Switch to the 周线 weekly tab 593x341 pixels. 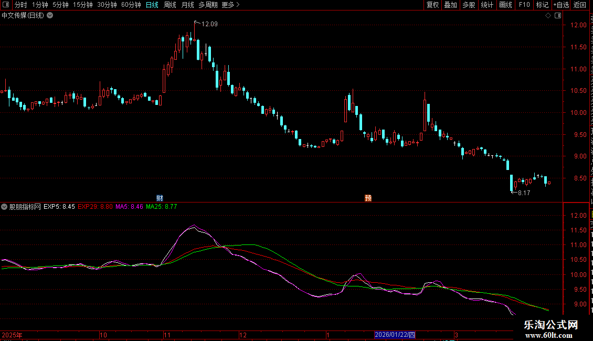tap(170, 5)
